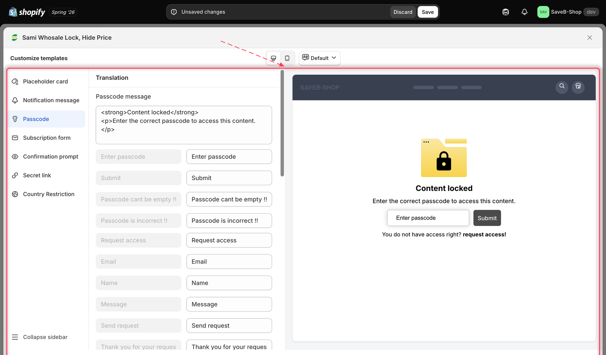Edit the Send request translation field
606x355 pixels.
click(229, 325)
